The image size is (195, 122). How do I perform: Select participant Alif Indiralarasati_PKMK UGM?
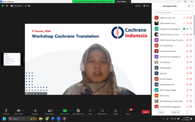tap(173, 101)
